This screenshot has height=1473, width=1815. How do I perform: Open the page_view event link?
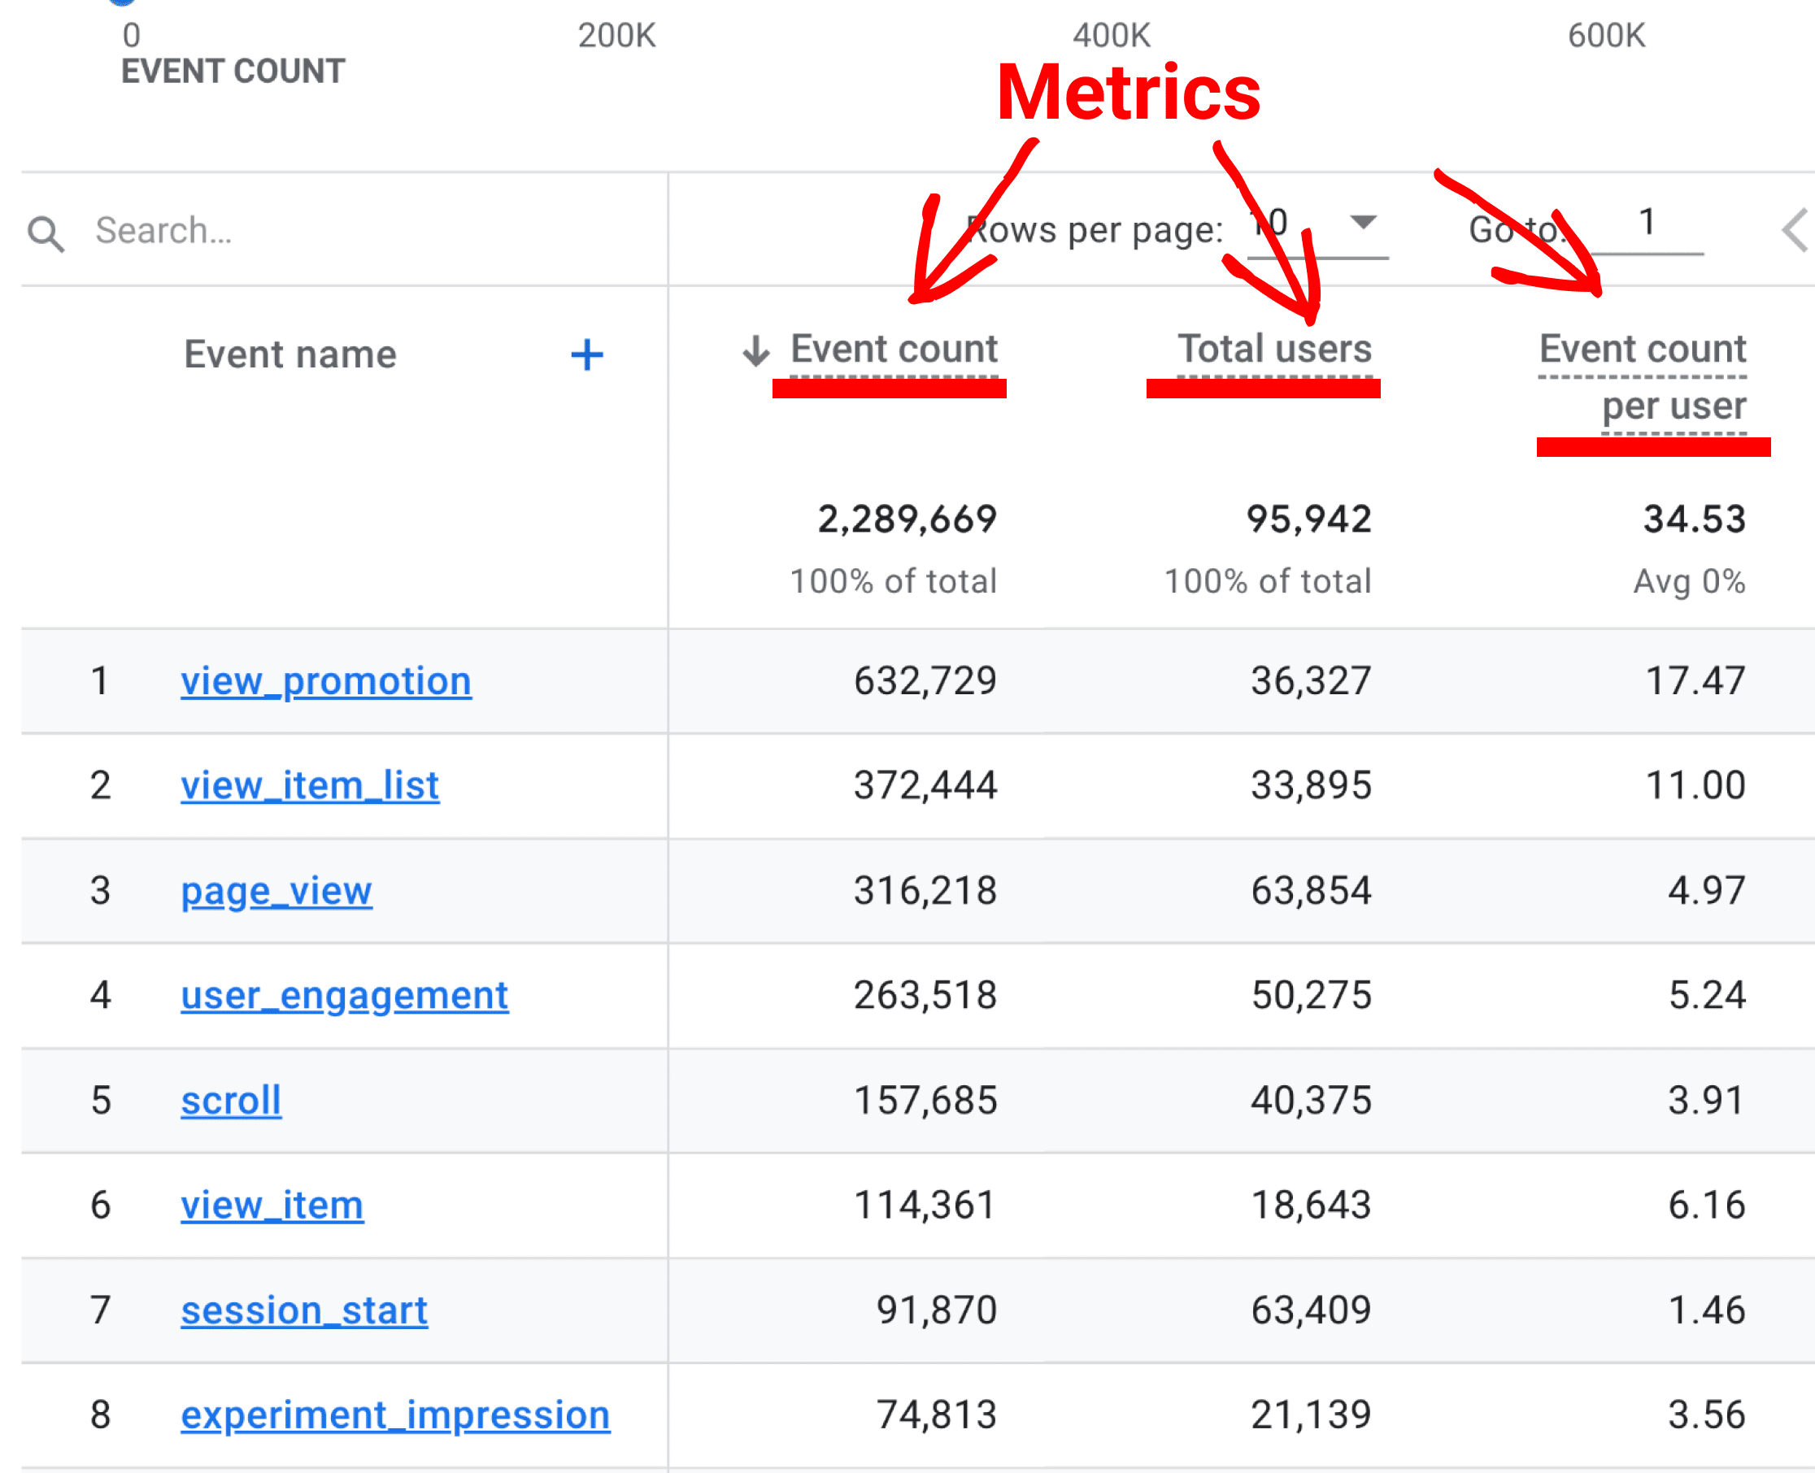pyautogui.click(x=276, y=890)
